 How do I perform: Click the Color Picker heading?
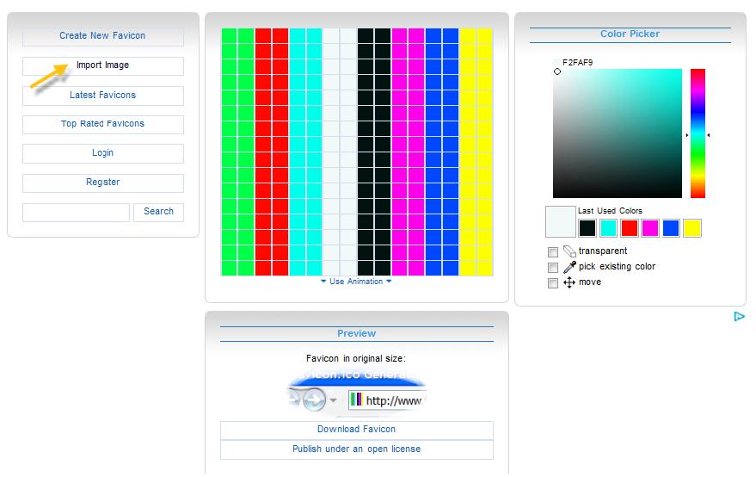(630, 34)
